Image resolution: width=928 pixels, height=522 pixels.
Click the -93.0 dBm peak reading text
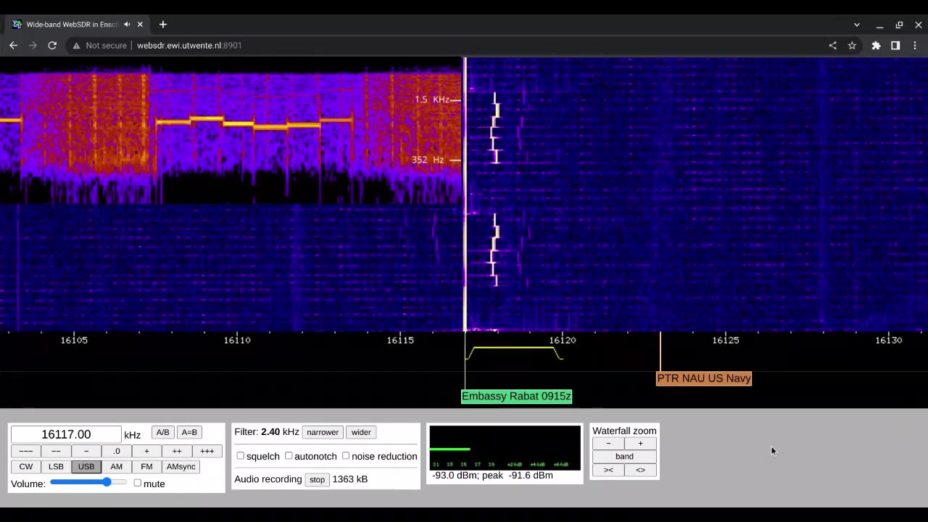(492, 476)
